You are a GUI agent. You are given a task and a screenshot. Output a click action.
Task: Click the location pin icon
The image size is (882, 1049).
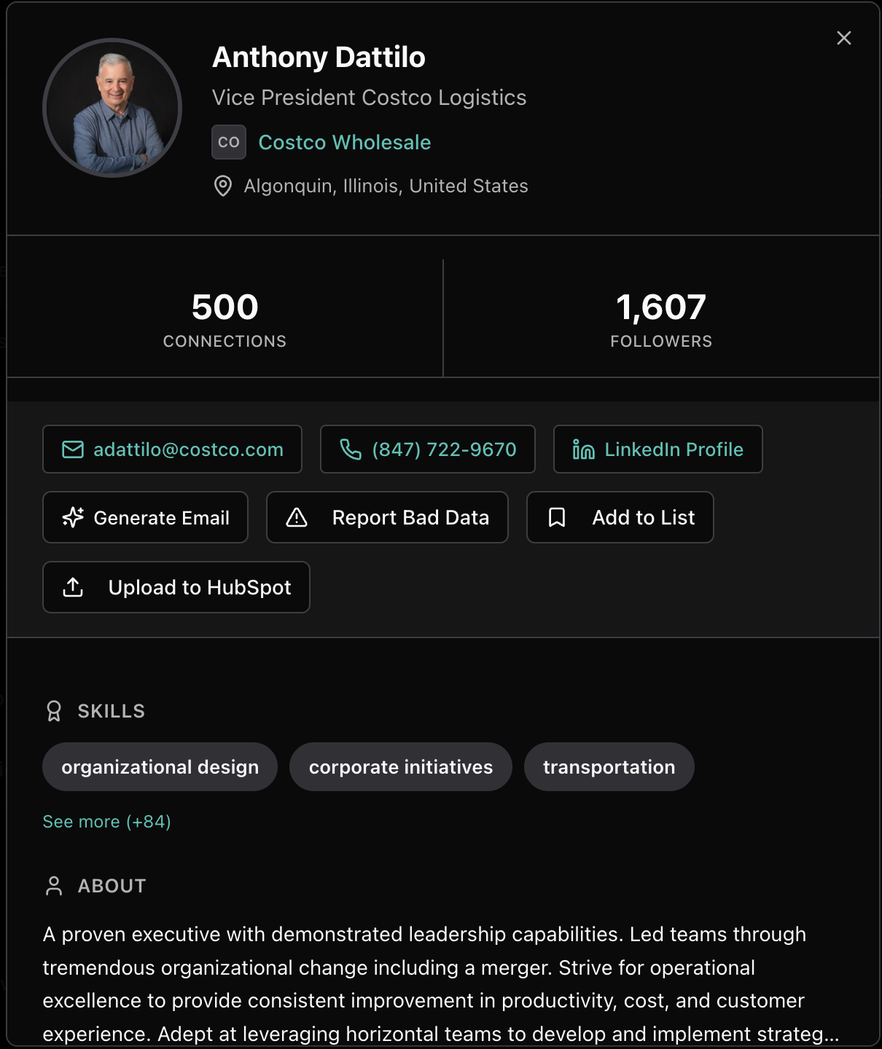click(223, 186)
